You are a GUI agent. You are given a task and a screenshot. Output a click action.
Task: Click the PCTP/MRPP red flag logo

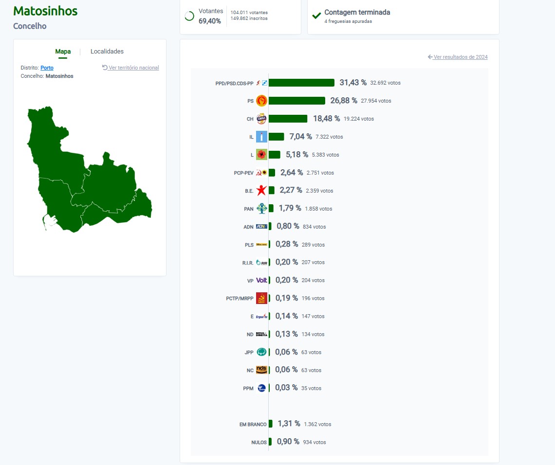[261, 298]
